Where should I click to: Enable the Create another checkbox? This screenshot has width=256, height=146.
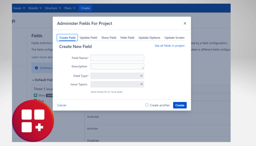point(147,105)
